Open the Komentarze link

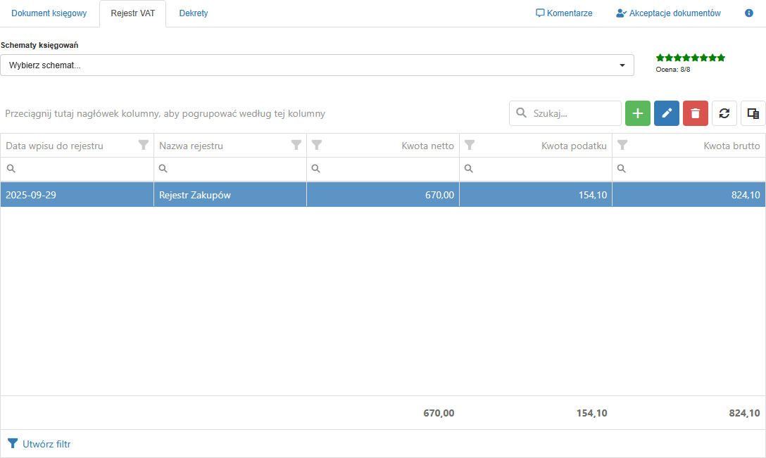coord(564,13)
